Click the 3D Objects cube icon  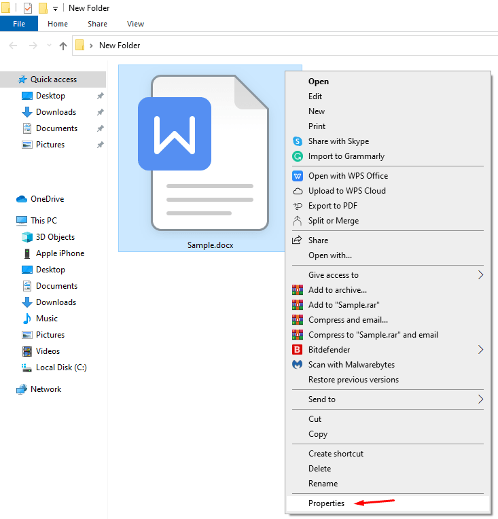26,237
